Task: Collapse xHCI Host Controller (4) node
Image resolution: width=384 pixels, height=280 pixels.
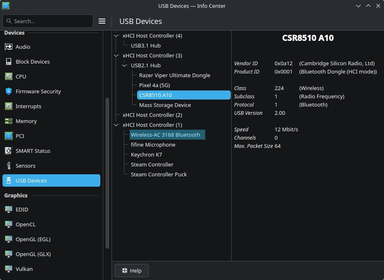Action: pyautogui.click(x=116, y=36)
